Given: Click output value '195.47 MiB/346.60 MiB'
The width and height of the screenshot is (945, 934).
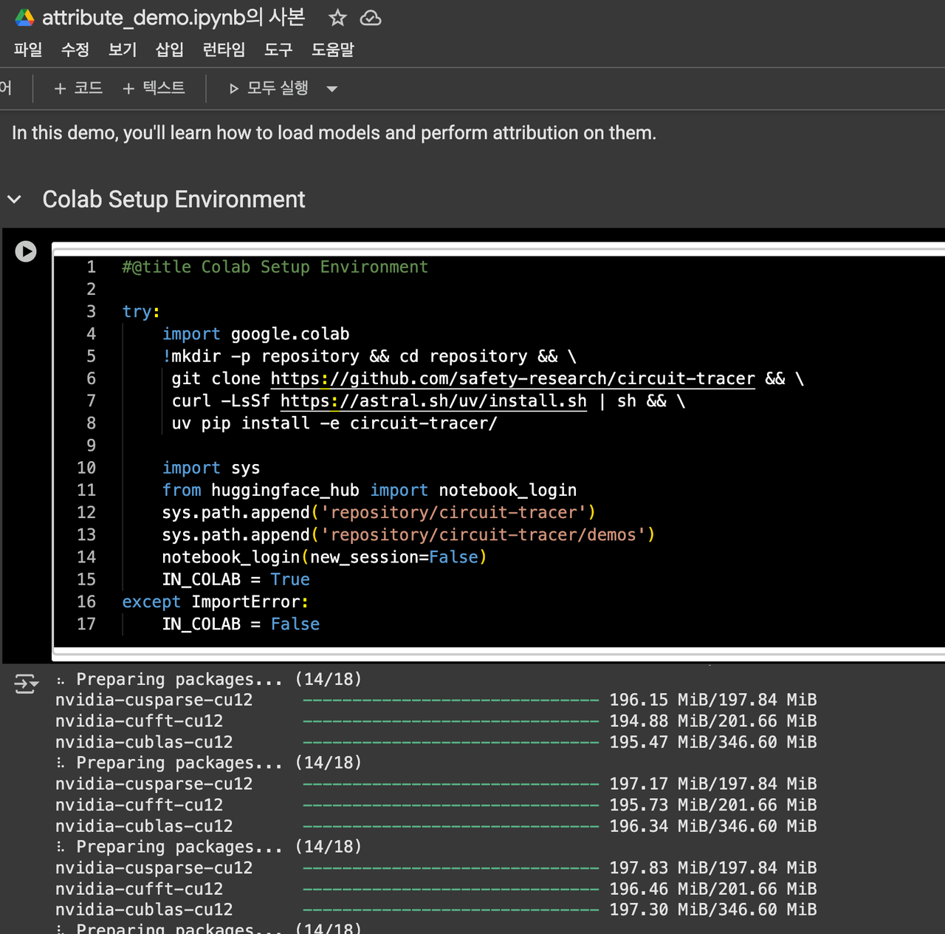Looking at the screenshot, I should (712, 742).
